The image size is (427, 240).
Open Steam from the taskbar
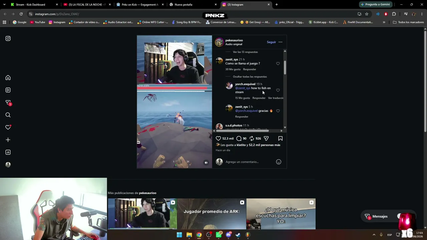(x=238, y=235)
